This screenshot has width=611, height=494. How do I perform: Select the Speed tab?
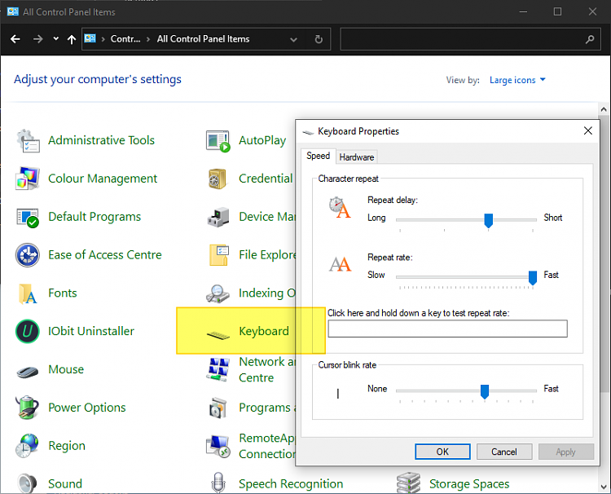[x=318, y=156]
